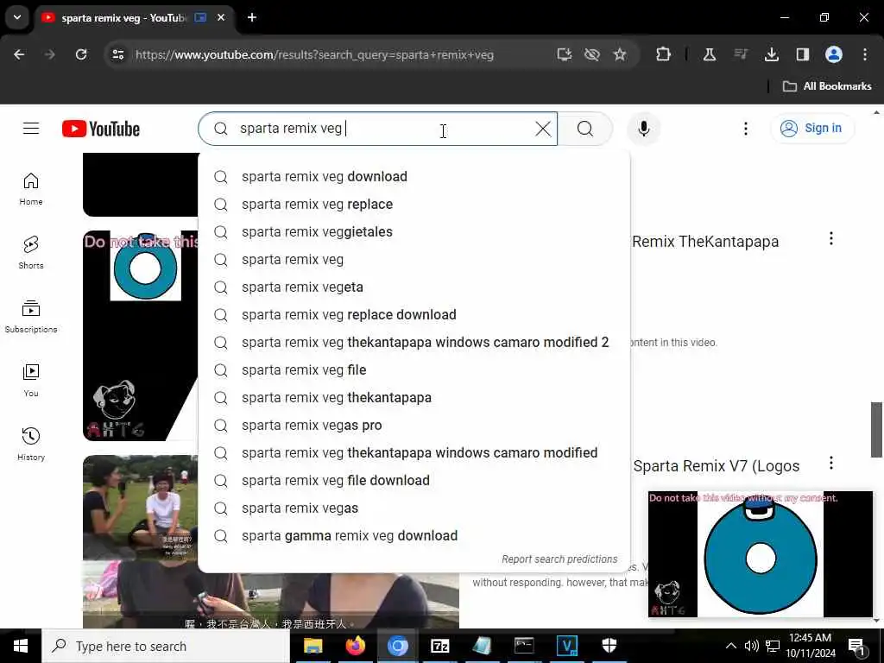Select 'sparta gamma remix veg download' suggestion

click(x=414, y=535)
